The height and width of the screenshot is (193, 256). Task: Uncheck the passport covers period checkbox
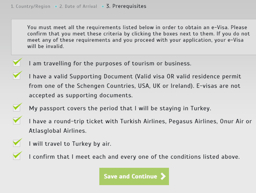click(17, 108)
